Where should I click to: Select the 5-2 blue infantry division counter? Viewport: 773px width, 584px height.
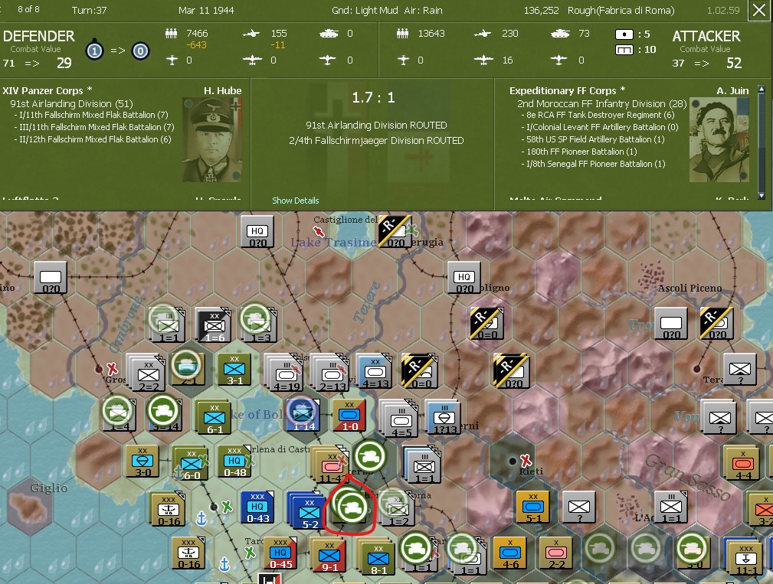[310, 512]
